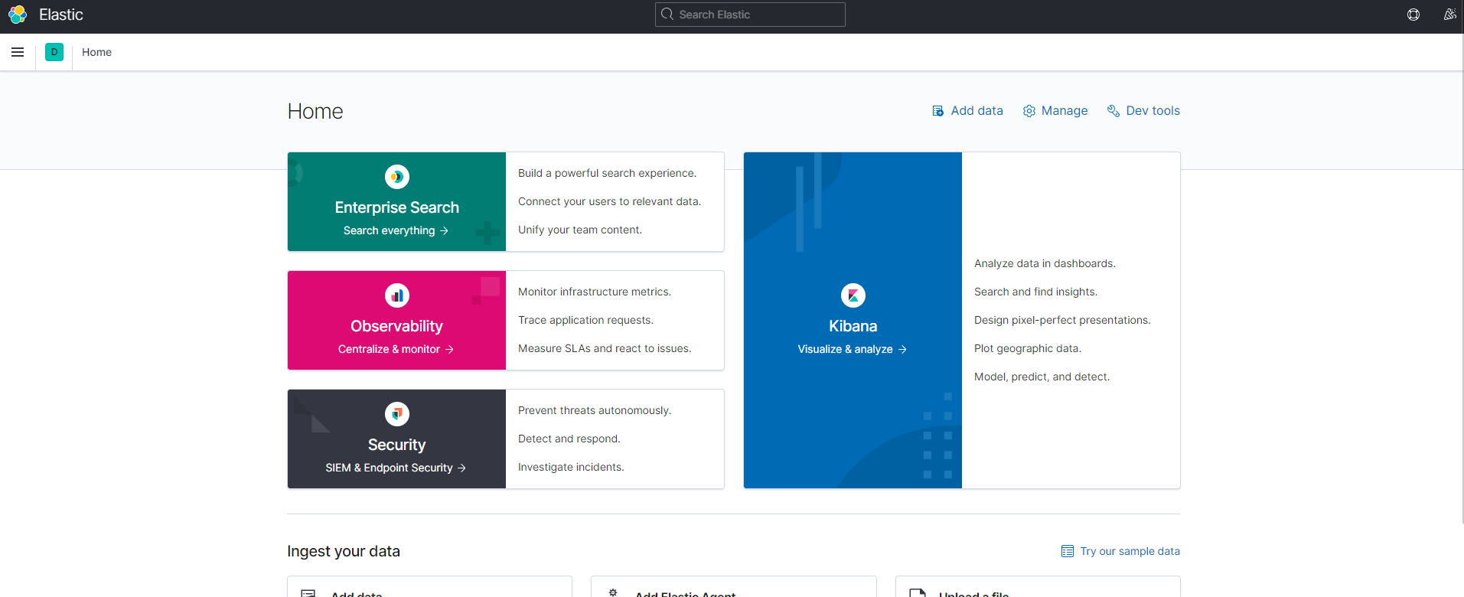This screenshot has width=1464, height=597.
Task: Open Centralize & monitor link
Action: coord(396,349)
